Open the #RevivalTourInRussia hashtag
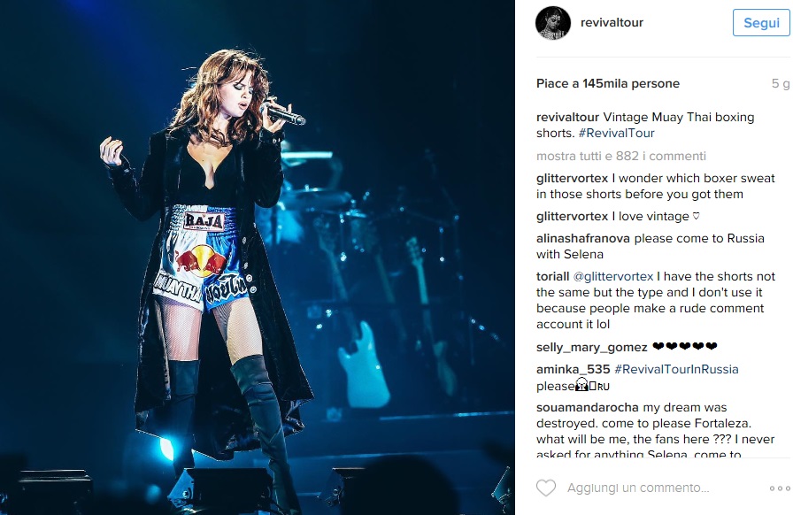This screenshot has height=515, width=793. coord(676,369)
